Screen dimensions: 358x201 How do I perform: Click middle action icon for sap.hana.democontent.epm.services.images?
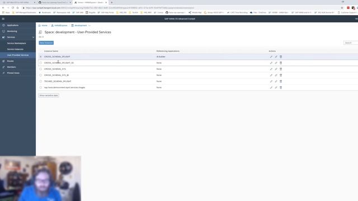click(x=276, y=88)
